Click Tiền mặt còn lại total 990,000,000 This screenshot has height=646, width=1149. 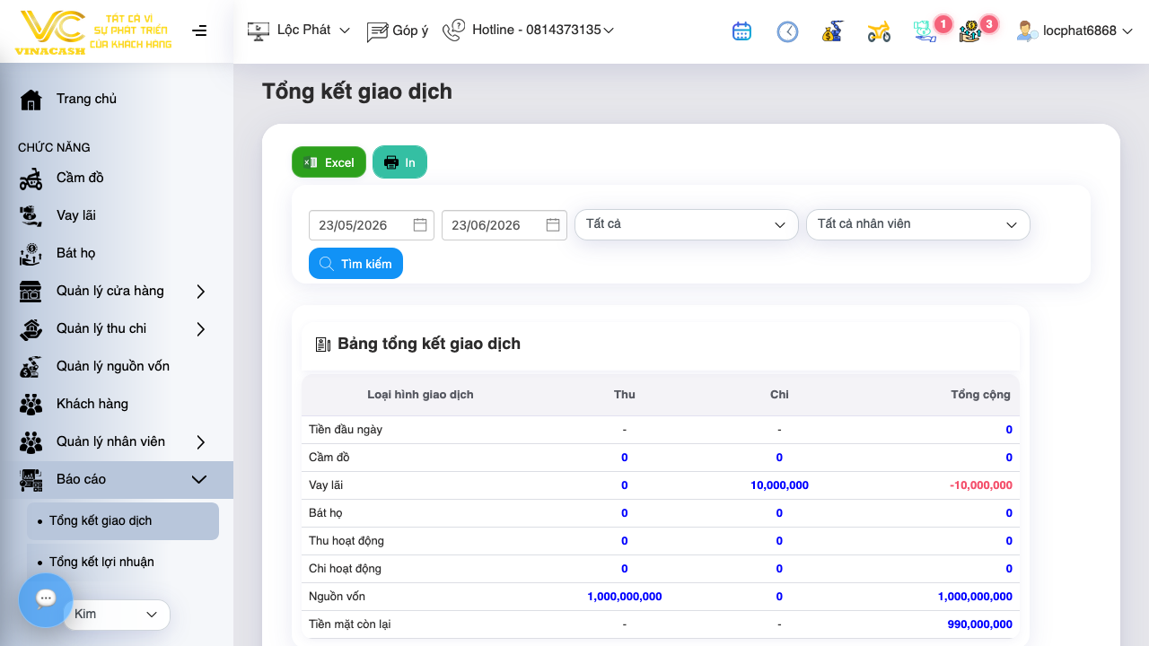click(979, 624)
